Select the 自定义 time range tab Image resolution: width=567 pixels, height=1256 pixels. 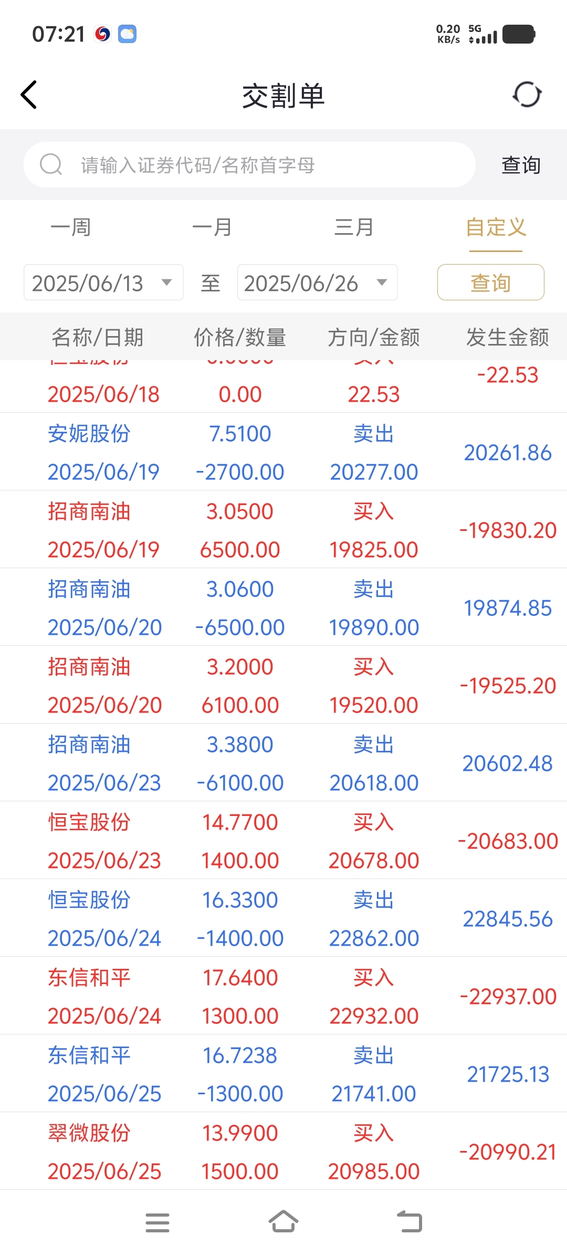[x=496, y=227]
